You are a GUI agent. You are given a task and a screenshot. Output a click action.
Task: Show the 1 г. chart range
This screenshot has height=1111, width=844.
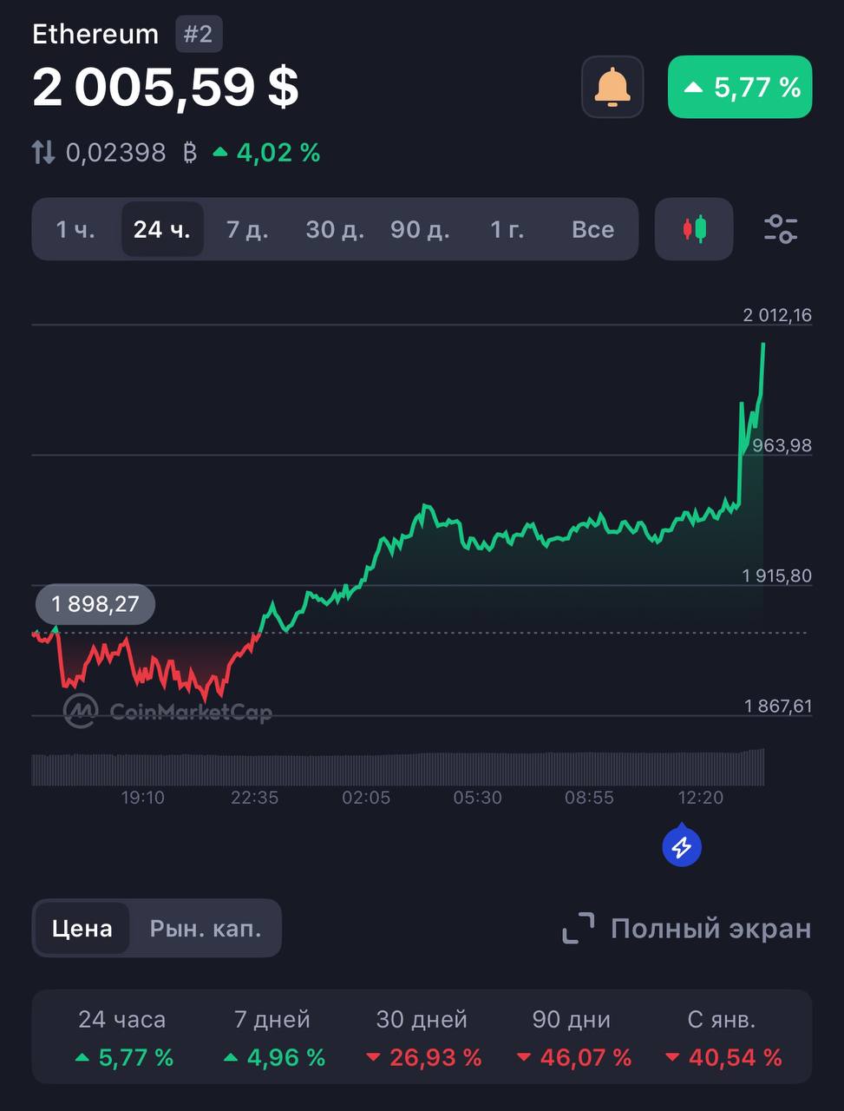tap(507, 229)
